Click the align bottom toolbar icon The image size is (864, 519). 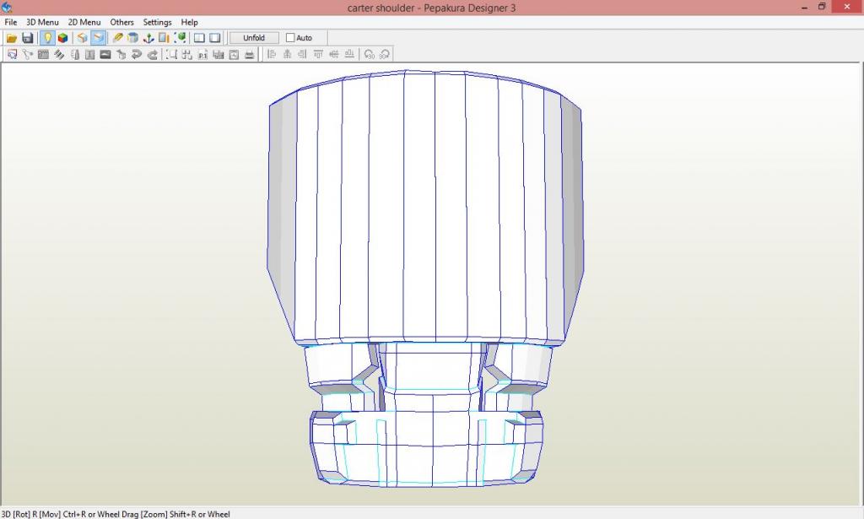348,54
